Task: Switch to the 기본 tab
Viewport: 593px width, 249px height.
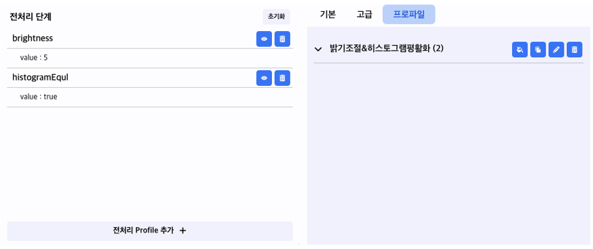Action: pos(327,15)
